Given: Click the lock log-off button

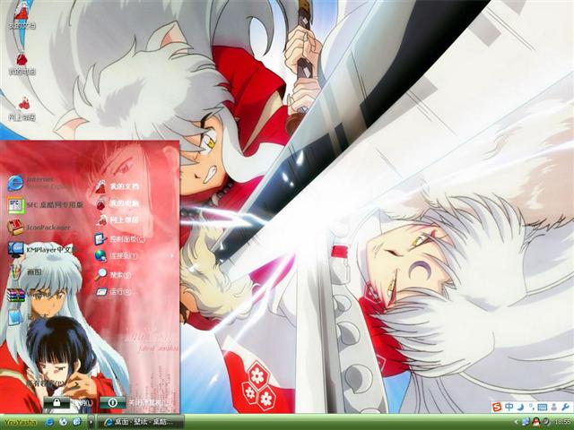Looking at the screenshot, I should (x=57, y=402).
